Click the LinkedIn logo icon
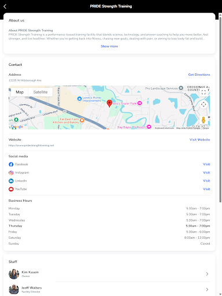 11,181
